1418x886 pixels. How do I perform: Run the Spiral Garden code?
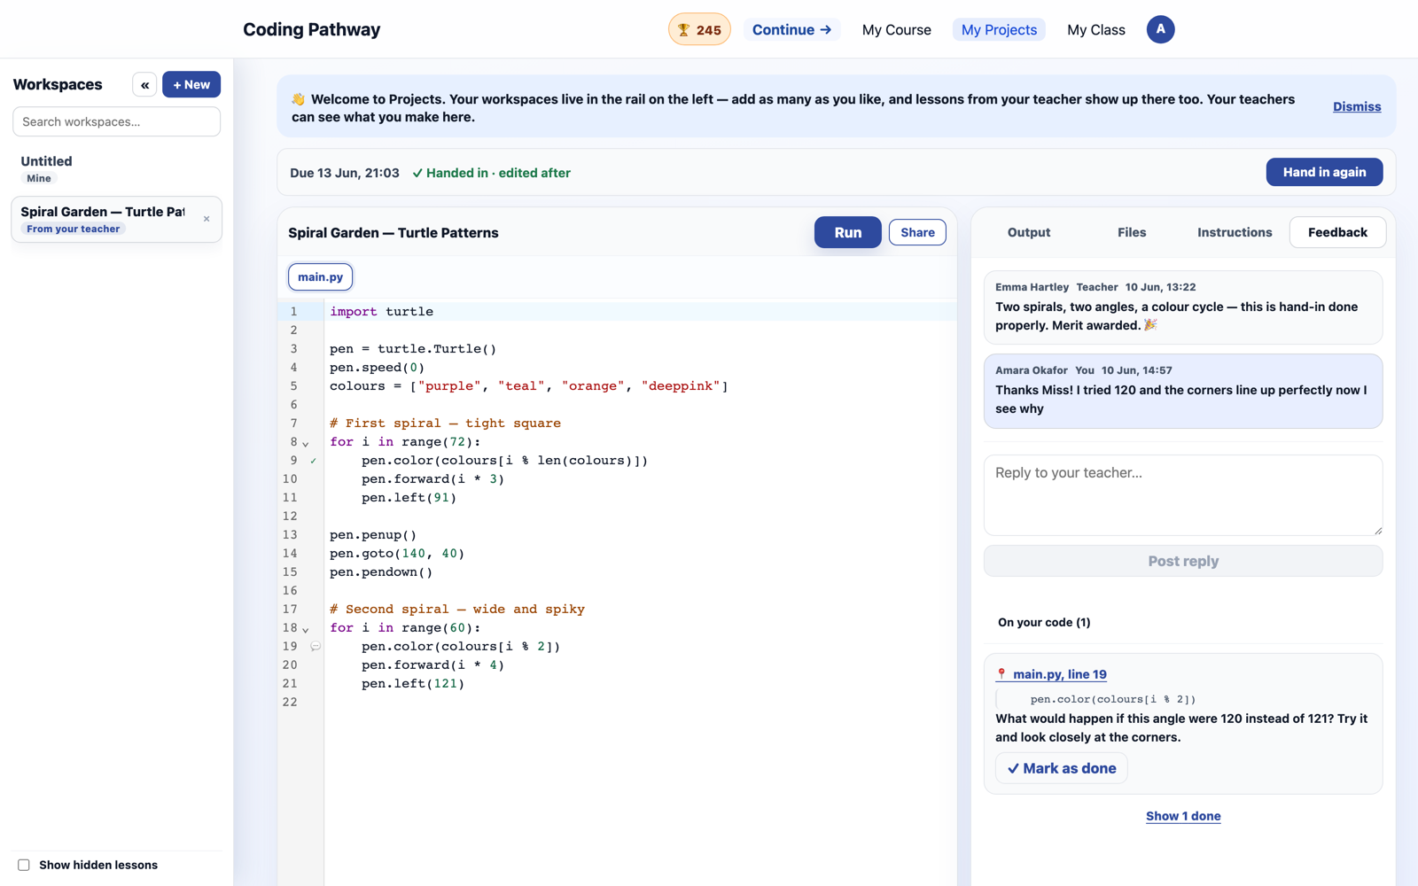[848, 232]
